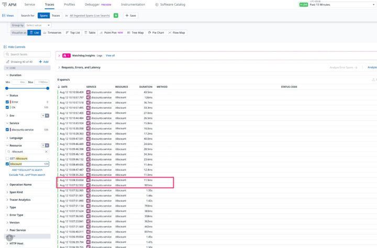Click the left duration slider handle
The image size is (377, 248).
(x=7, y=88)
